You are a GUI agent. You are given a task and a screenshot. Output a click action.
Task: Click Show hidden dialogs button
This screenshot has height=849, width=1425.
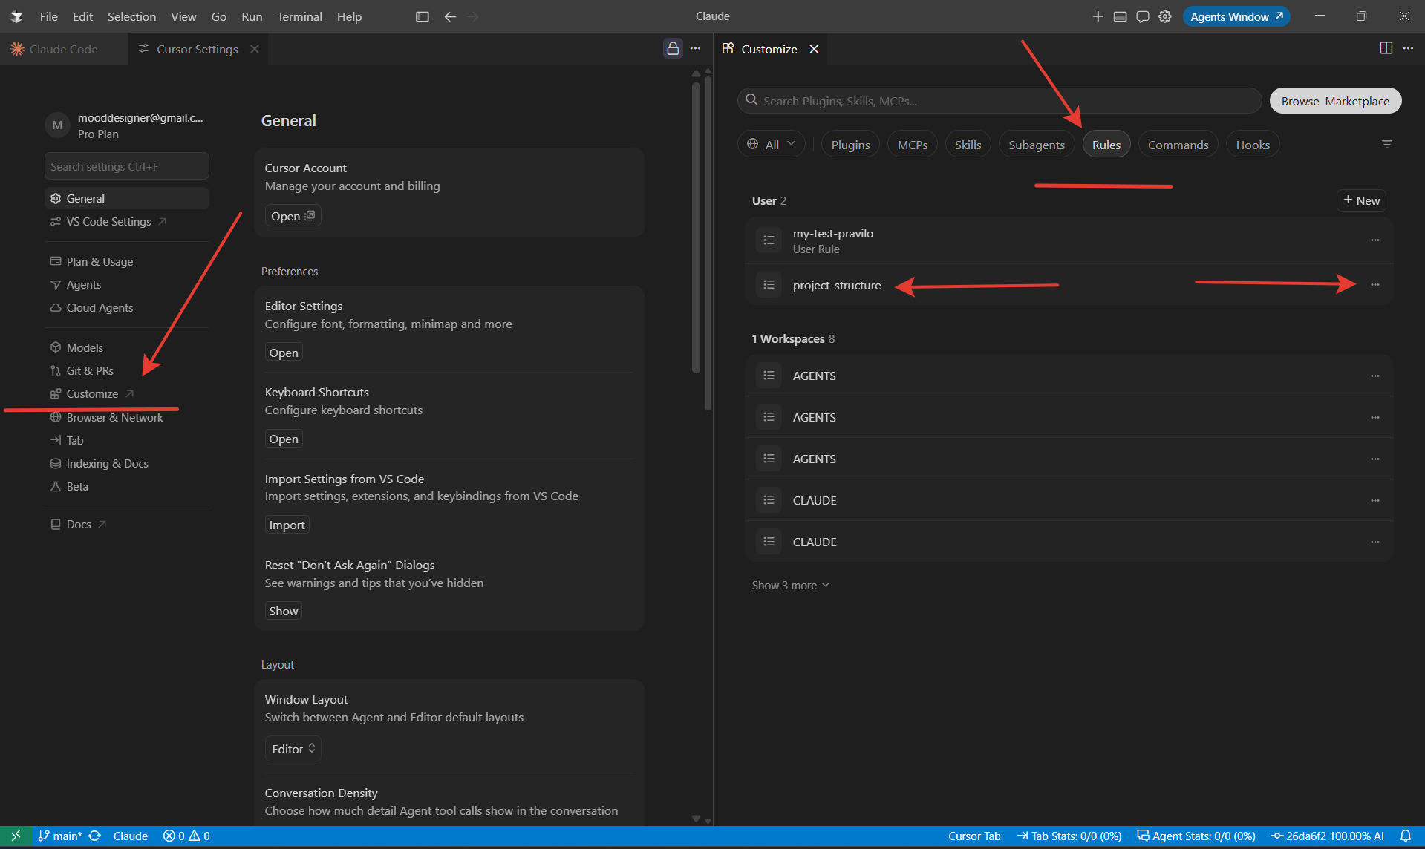pos(283,611)
